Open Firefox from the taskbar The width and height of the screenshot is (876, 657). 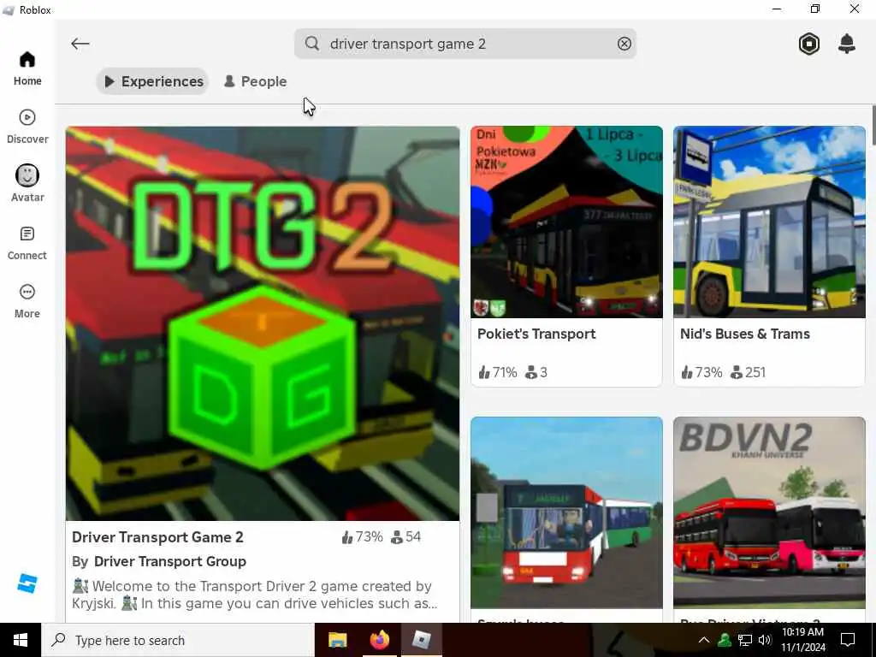click(379, 640)
